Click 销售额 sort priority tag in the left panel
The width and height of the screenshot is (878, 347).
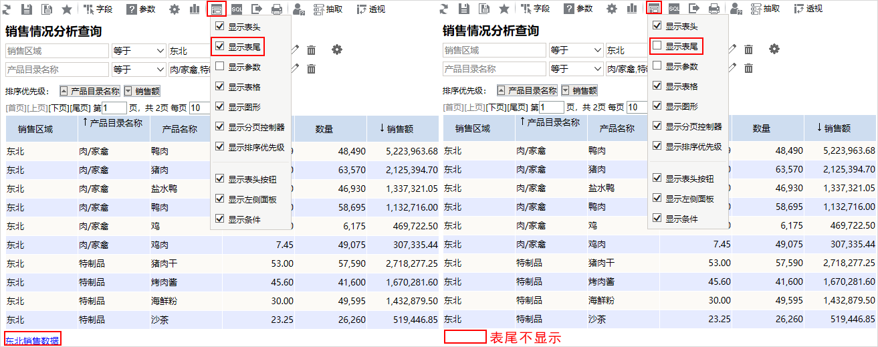point(142,91)
